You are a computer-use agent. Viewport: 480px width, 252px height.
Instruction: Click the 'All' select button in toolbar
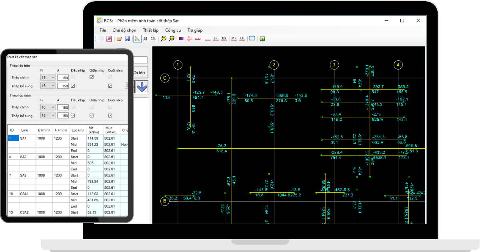point(145,39)
